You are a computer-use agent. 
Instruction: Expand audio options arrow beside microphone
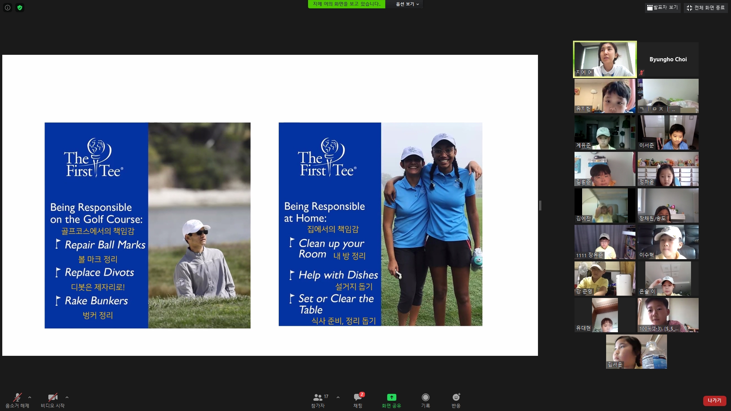click(30, 397)
